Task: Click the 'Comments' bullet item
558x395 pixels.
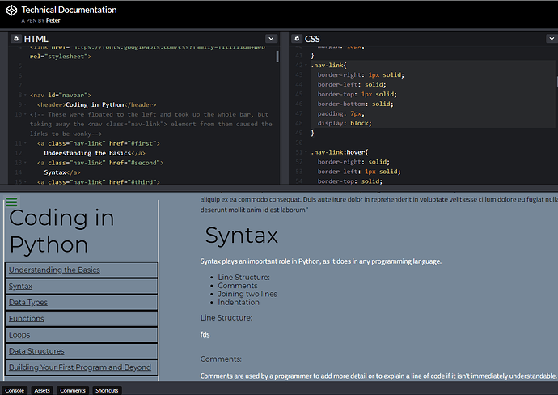Action: point(238,286)
